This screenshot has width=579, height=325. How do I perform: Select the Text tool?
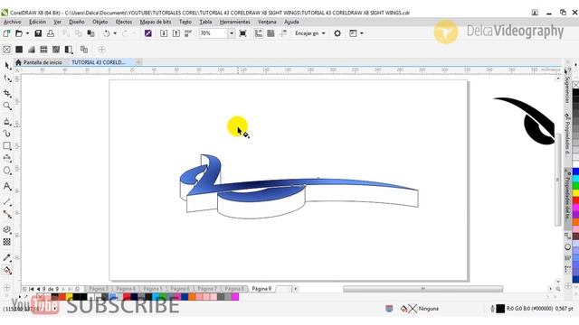(x=7, y=187)
